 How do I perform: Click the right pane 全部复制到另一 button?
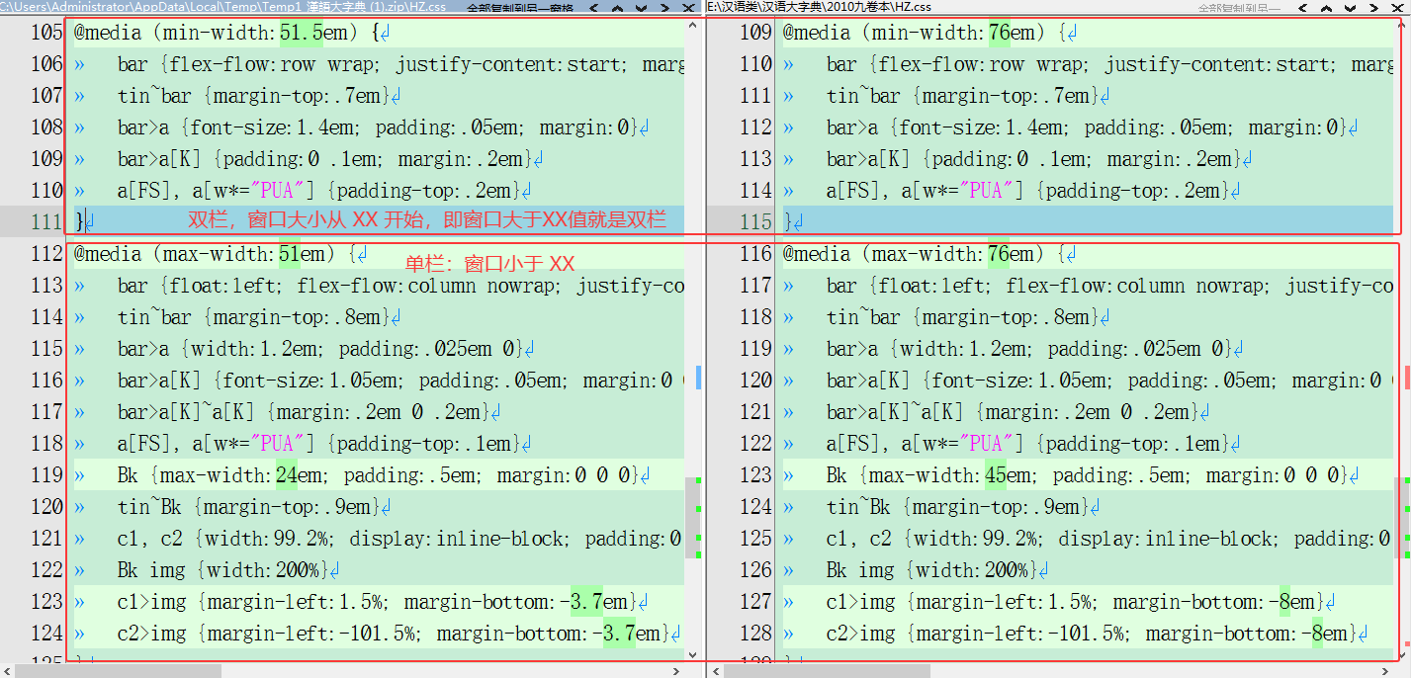tap(1238, 8)
